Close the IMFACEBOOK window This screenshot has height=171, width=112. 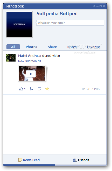[x=104, y=6]
